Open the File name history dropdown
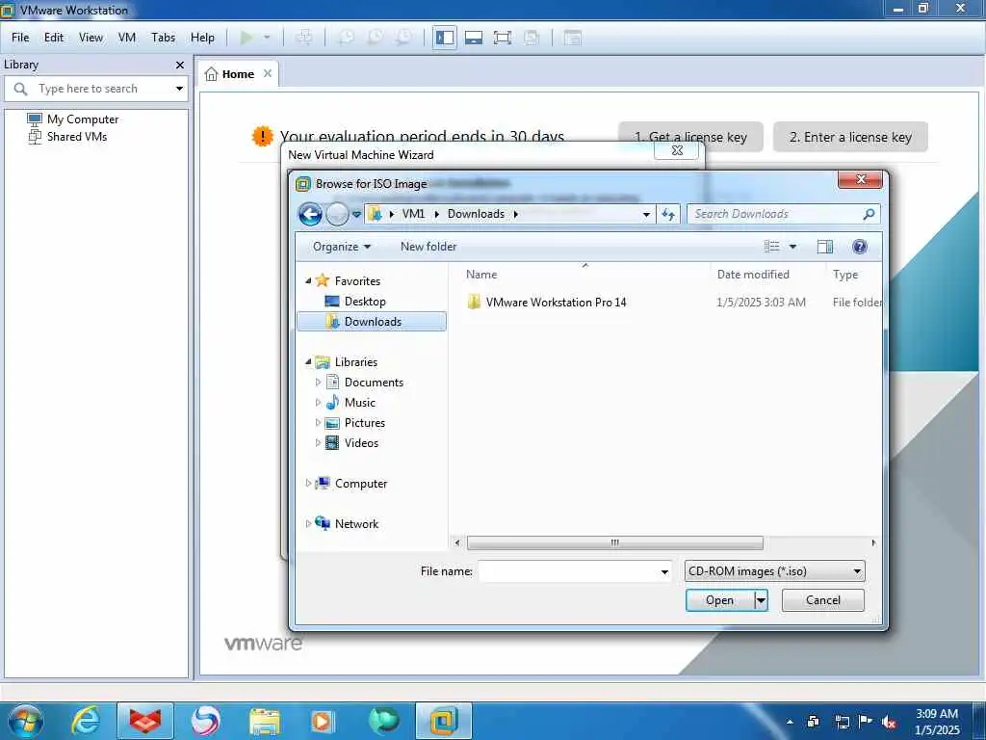The image size is (986, 740). 664,571
